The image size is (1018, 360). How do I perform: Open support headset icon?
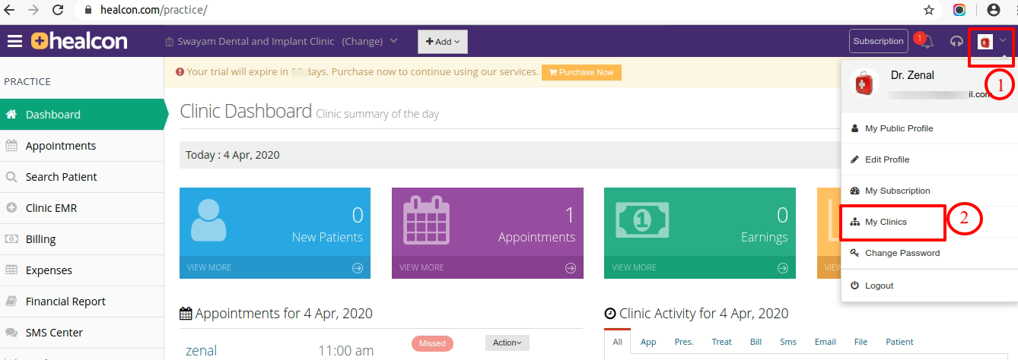point(956,42)
